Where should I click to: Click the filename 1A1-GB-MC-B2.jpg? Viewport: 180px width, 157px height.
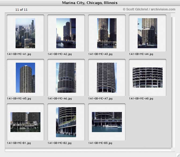coord(59,143)
